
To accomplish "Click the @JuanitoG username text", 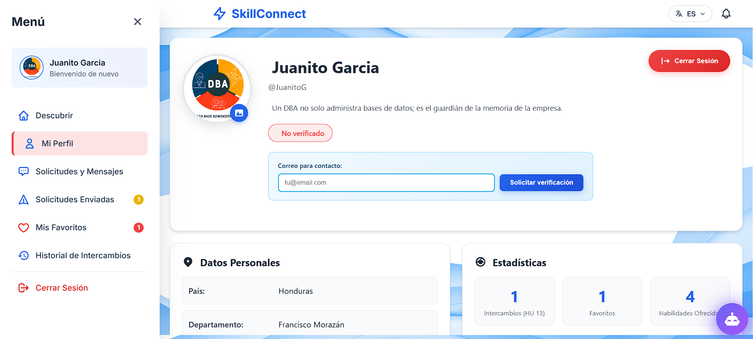I will (x=287, y=87).
